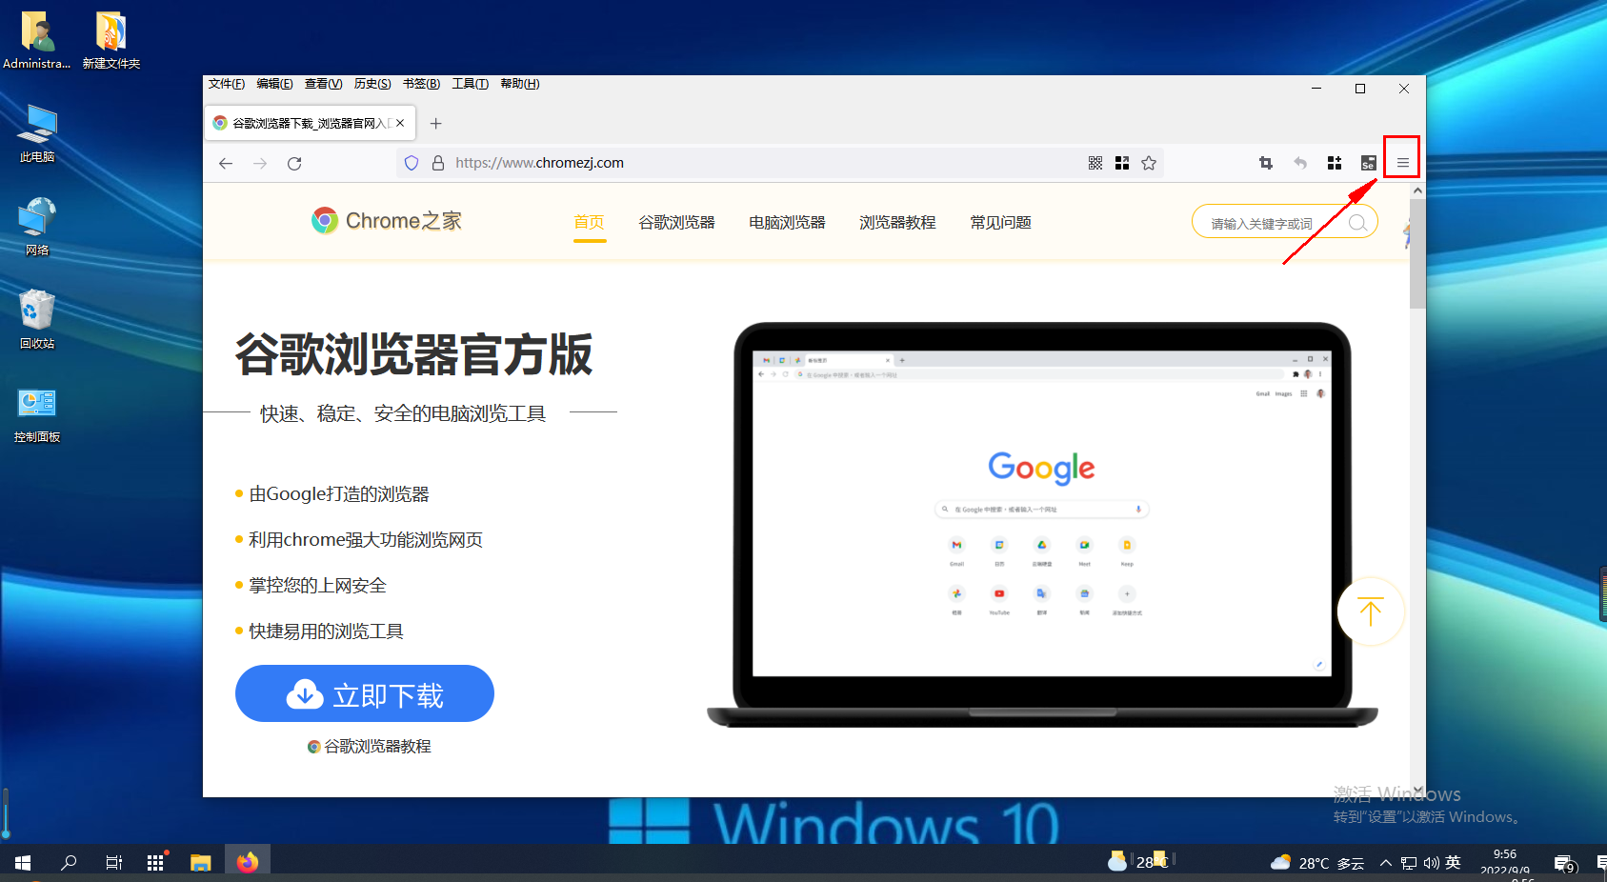Screen dimensions: 1607x882
Task: Open Task View on the taskbar
Action: coord(113,863)
